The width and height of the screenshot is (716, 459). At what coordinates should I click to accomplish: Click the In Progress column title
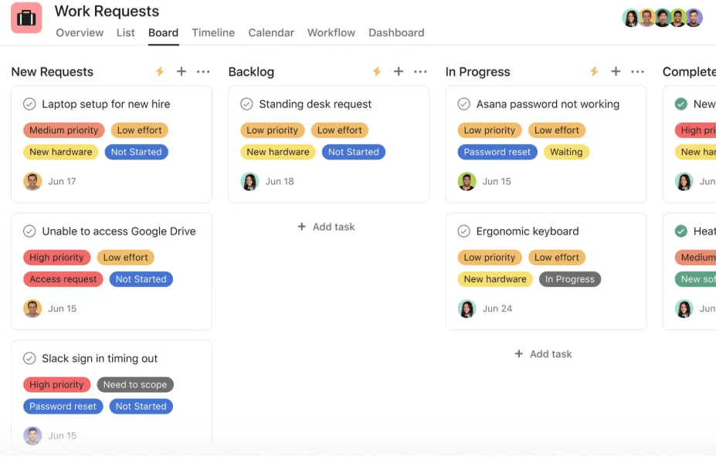tap(477, 72)
